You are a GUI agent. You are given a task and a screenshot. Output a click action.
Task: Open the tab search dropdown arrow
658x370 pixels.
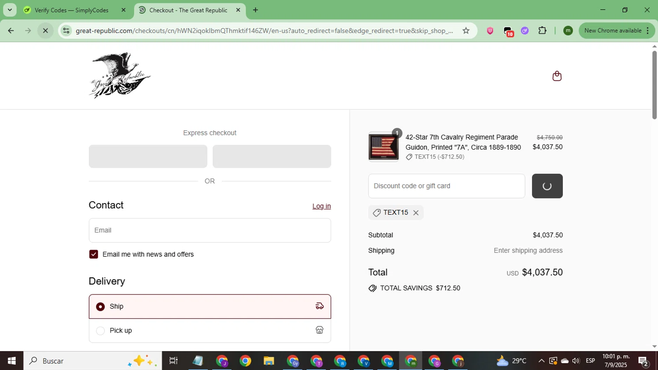click(10, 10)
